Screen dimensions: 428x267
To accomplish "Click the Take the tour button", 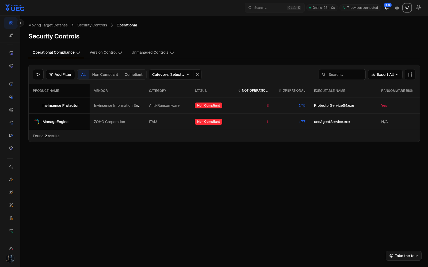I will pyautogui.click(x=404, y=256).
